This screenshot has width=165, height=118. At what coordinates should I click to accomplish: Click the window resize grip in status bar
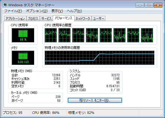pos(161,114)
